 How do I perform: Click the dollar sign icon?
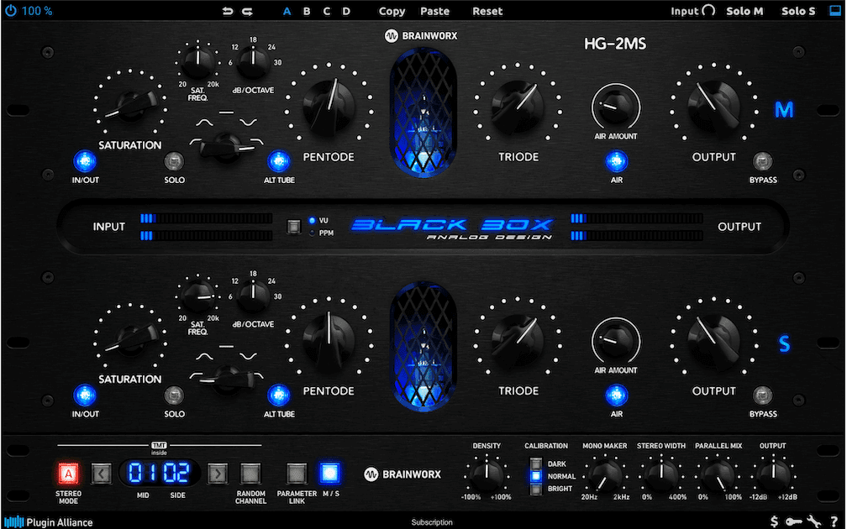(x=775, y=522)
